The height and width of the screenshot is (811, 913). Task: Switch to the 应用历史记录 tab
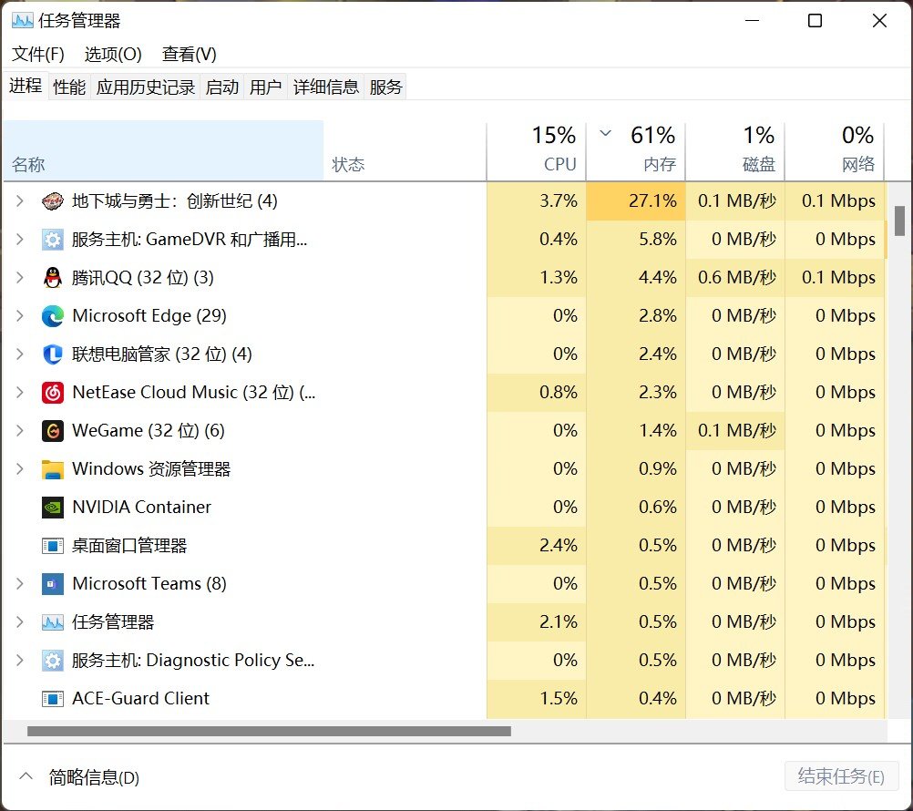[146, 87]
